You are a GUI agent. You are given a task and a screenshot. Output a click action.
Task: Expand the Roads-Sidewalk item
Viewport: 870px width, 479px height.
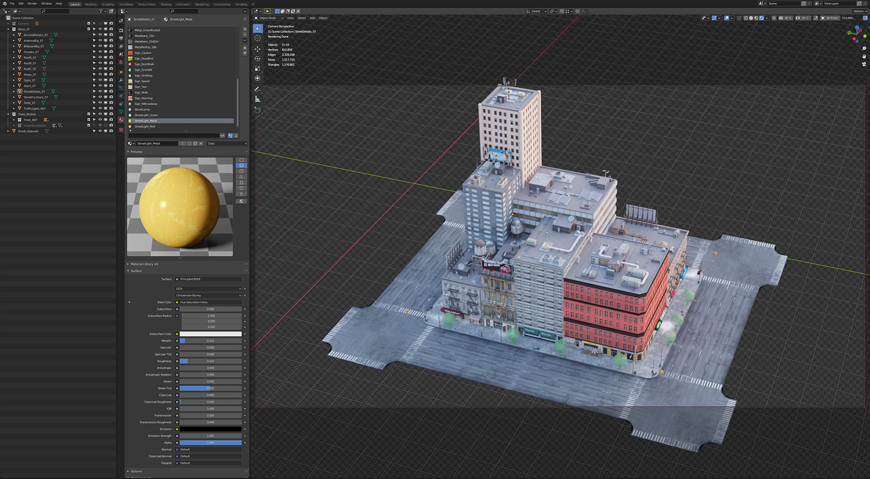(x=8, y=131)
